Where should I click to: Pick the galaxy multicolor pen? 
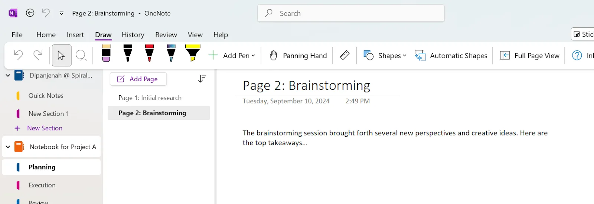(x=171, y=53)
